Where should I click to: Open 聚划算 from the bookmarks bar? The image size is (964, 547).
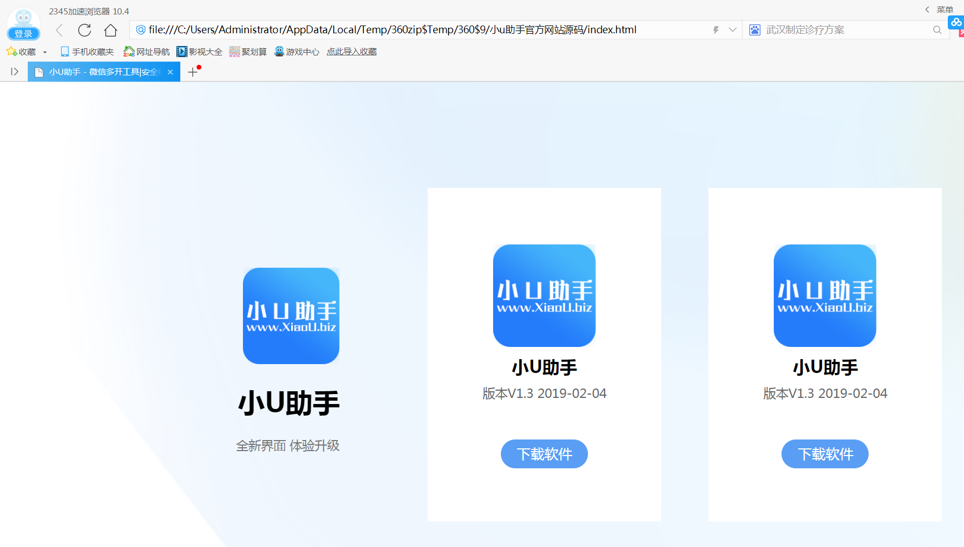[x=248, y=51]
